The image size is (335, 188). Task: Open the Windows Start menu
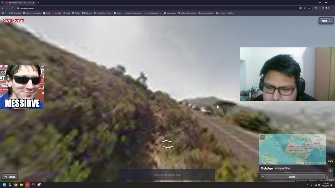4,185
